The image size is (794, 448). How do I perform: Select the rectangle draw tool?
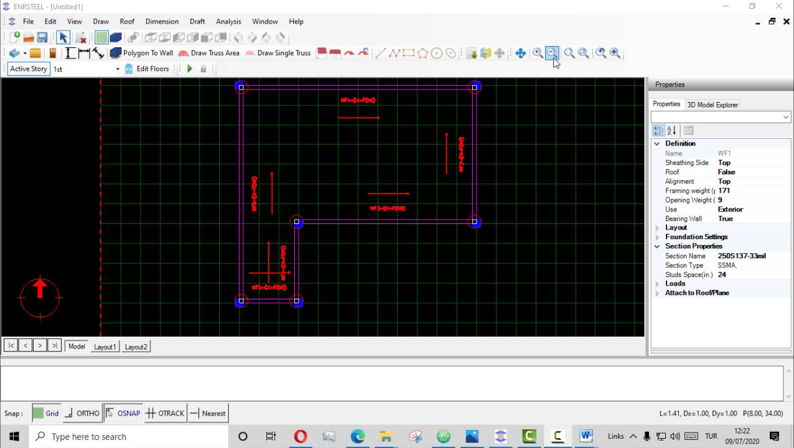(408, 54)
